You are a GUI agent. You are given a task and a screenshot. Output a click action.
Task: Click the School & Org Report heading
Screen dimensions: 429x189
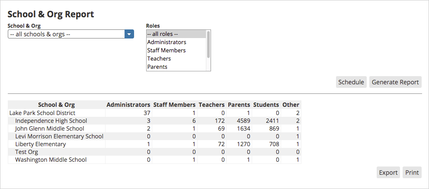point(51,14)
